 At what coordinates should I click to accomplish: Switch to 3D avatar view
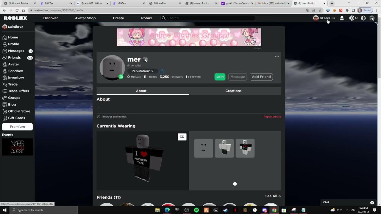click(x=182, y=137)
